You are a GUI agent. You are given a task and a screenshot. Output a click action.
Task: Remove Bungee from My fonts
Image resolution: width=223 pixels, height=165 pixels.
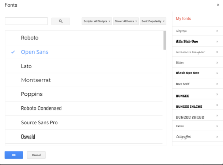(x=217, y=94)
